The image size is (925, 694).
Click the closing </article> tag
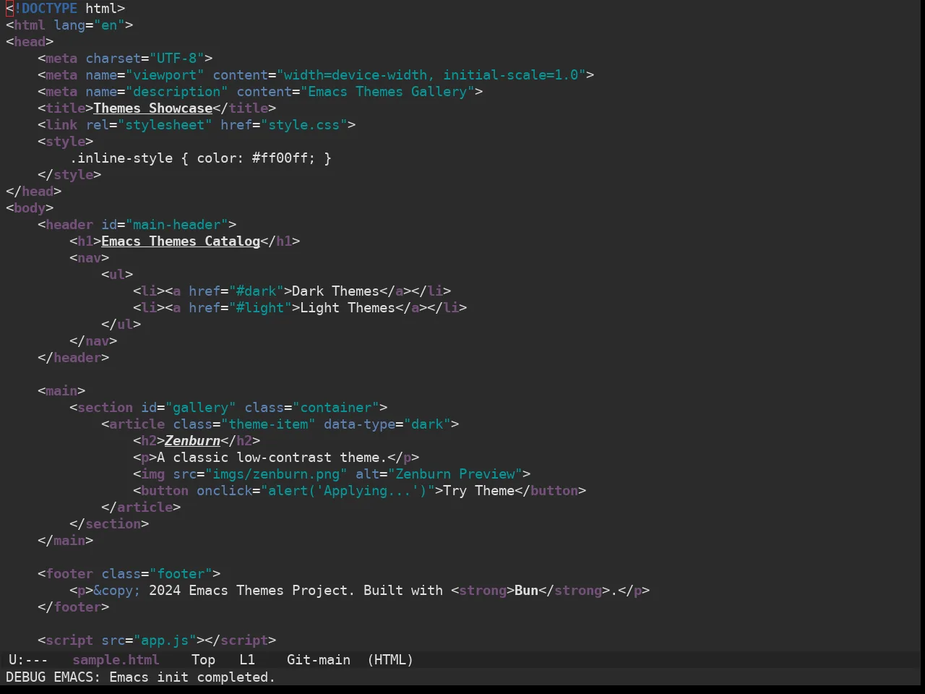tap(141, 507)
